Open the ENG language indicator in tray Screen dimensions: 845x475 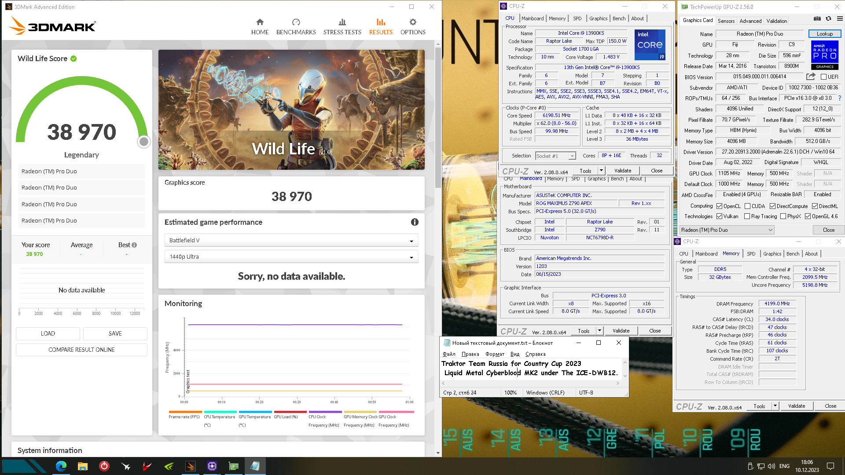784,466
